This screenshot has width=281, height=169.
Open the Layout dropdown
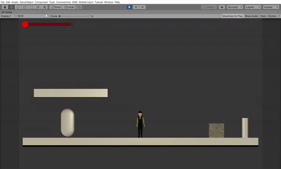pos(271,7)
